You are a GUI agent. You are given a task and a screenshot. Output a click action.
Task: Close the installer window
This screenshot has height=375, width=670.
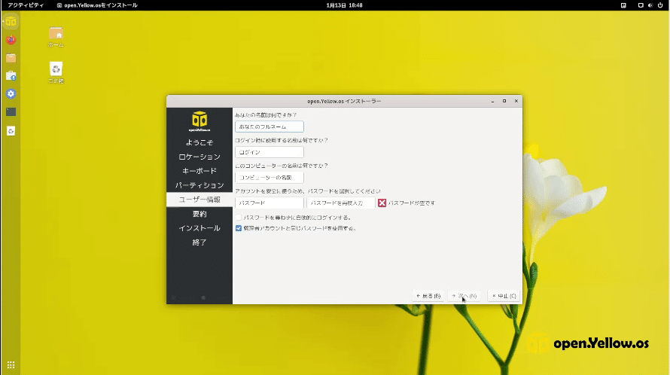coord(516,102)
